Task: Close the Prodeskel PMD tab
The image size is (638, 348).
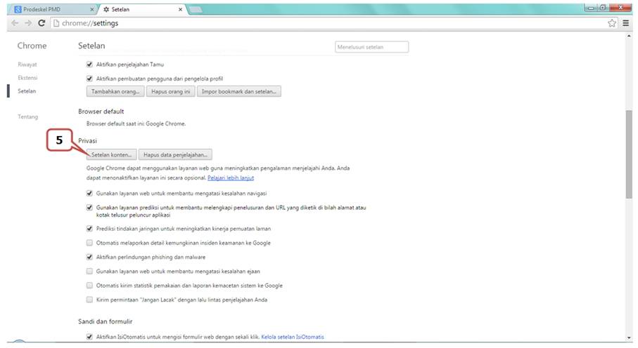Action: 91,9
